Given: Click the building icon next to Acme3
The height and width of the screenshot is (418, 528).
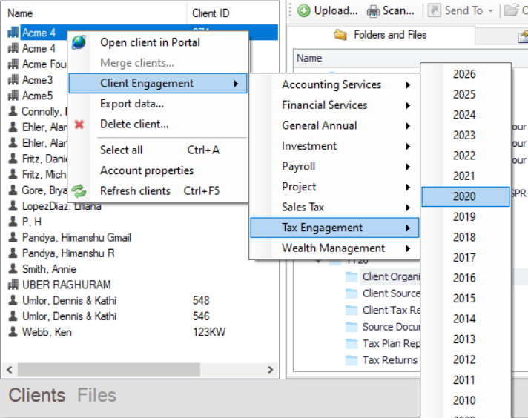Looking at the screenshot, I should coord(13,80).
